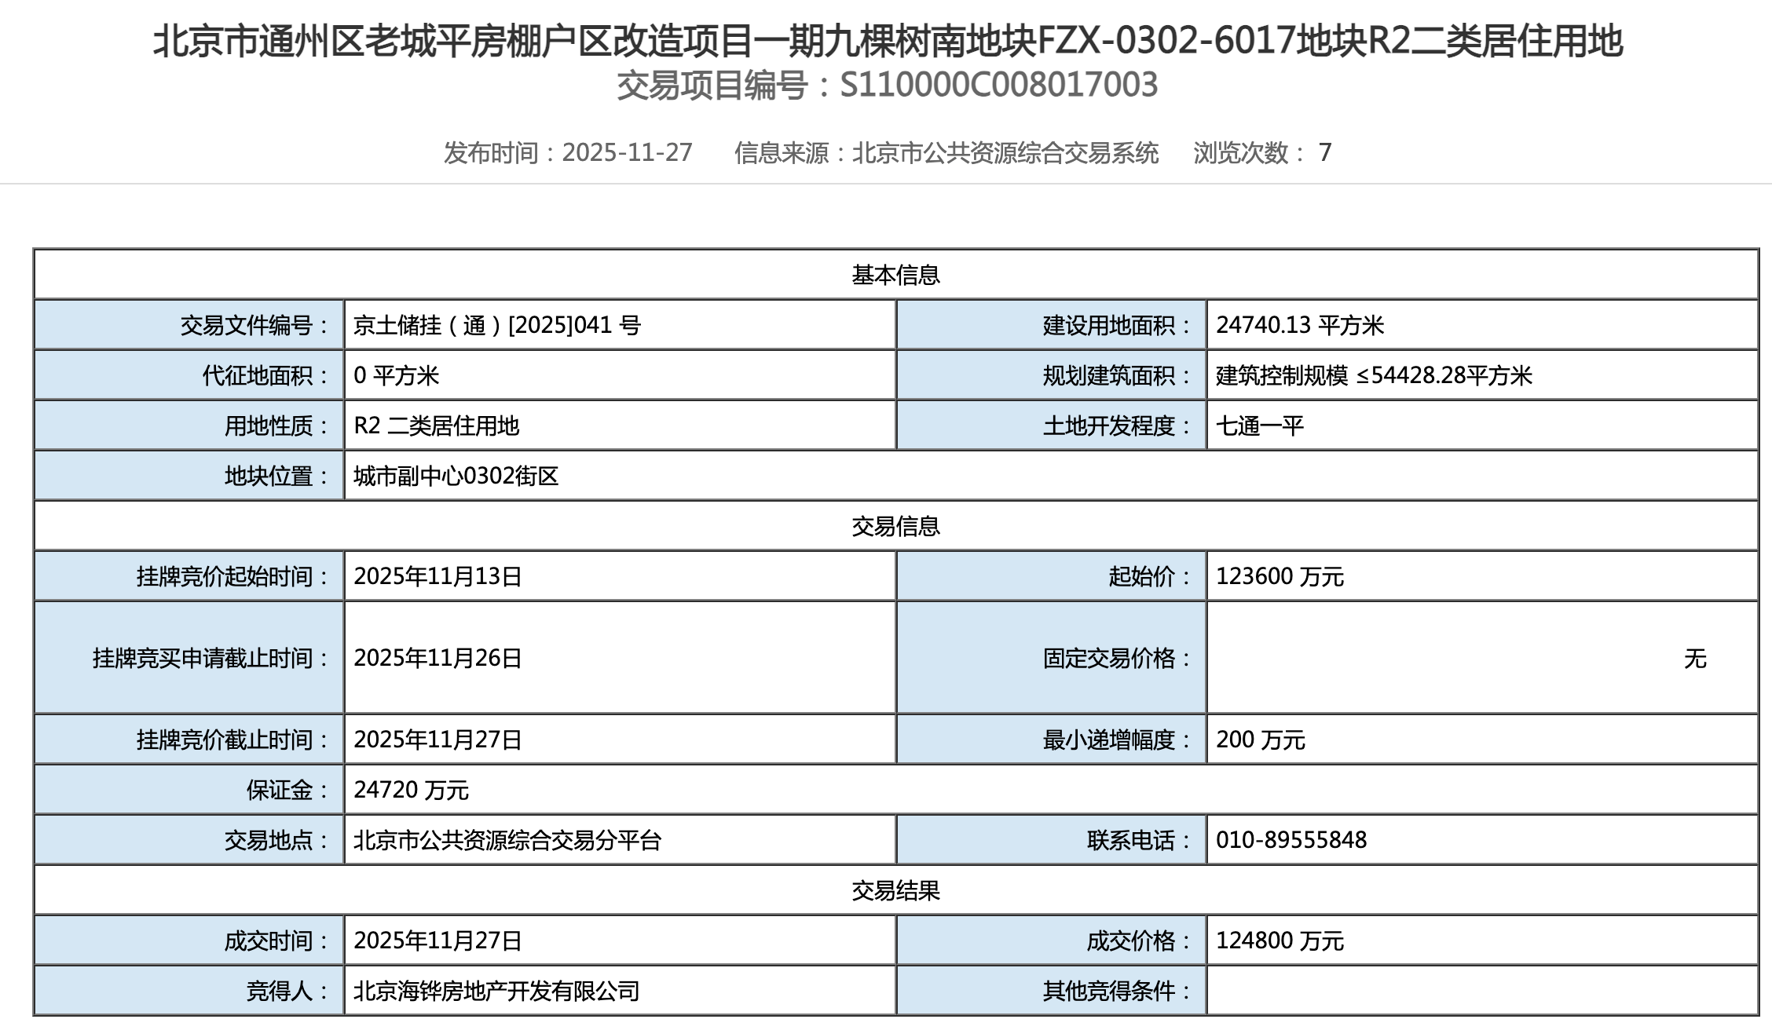Screen dimensions: 1772x1030
Task: Click the land parcel page title heading
Action: (x=887, y=41)
